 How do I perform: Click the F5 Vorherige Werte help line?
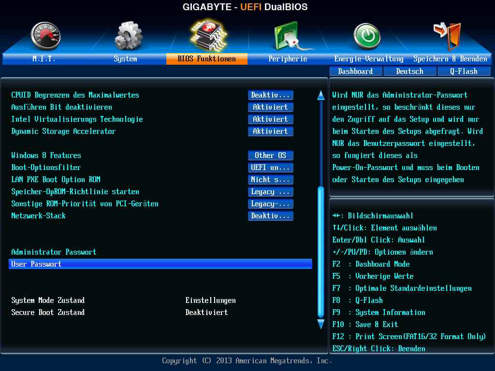[373, 276]
